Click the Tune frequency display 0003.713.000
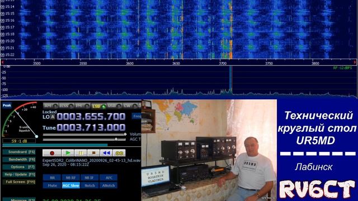 click(91, 127)
